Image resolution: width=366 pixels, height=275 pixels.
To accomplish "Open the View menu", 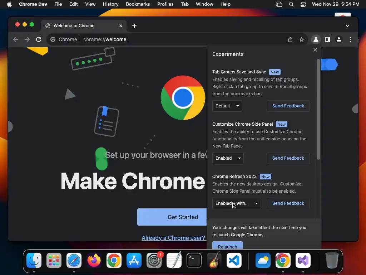I will (x=90, y=4).
